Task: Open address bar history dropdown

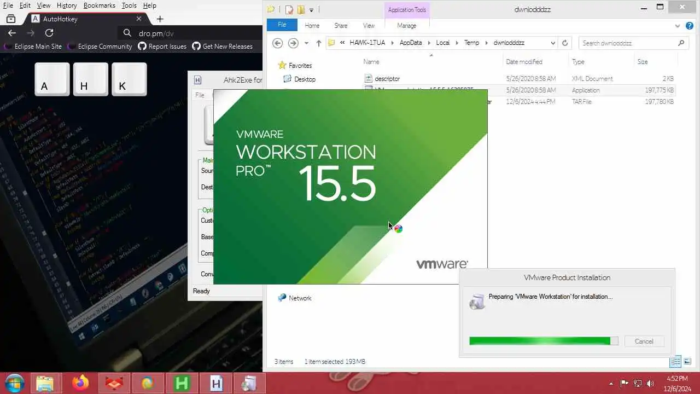Action: (553, 43)
